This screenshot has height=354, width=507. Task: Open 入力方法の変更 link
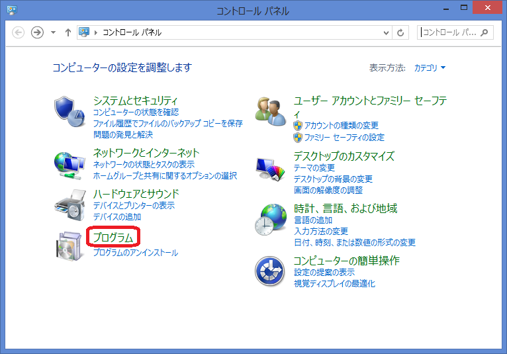321,232
